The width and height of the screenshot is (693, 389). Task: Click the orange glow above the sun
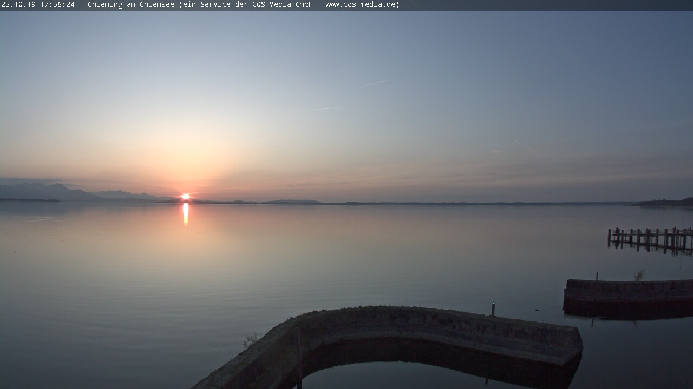184,162
